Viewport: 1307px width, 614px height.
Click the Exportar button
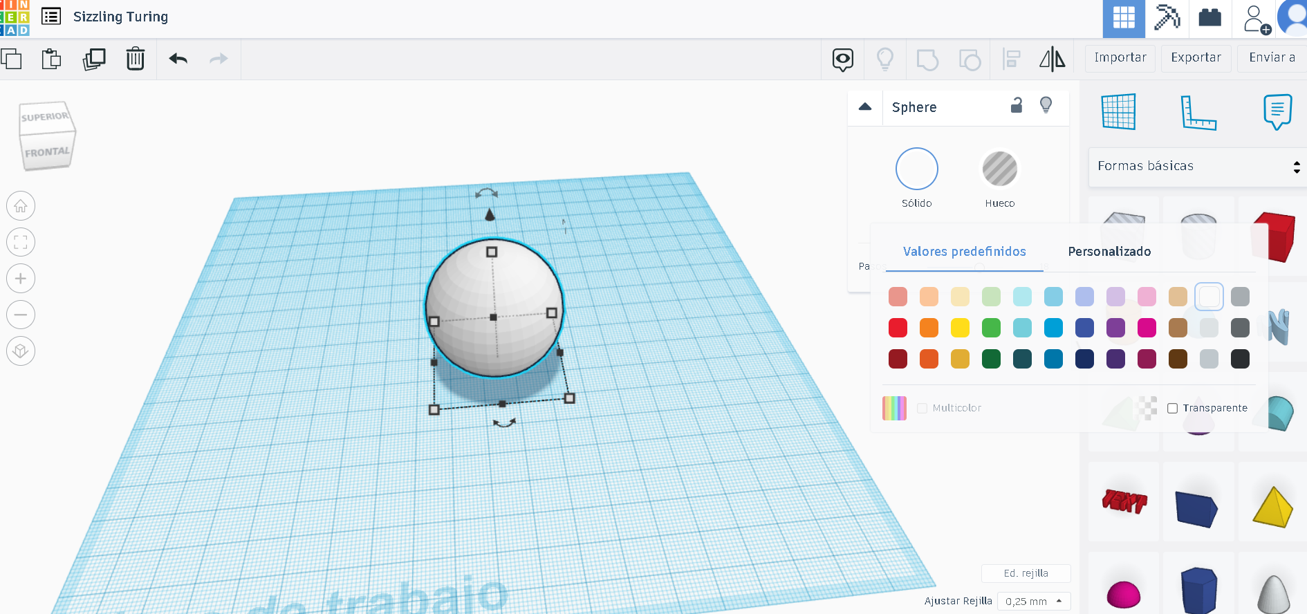pyautogui.click(x=1196, y=58)
